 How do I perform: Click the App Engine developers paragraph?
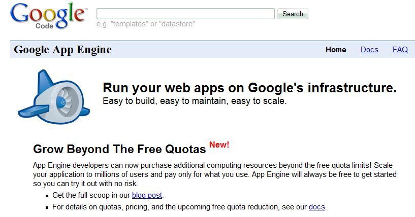(214, 174)
